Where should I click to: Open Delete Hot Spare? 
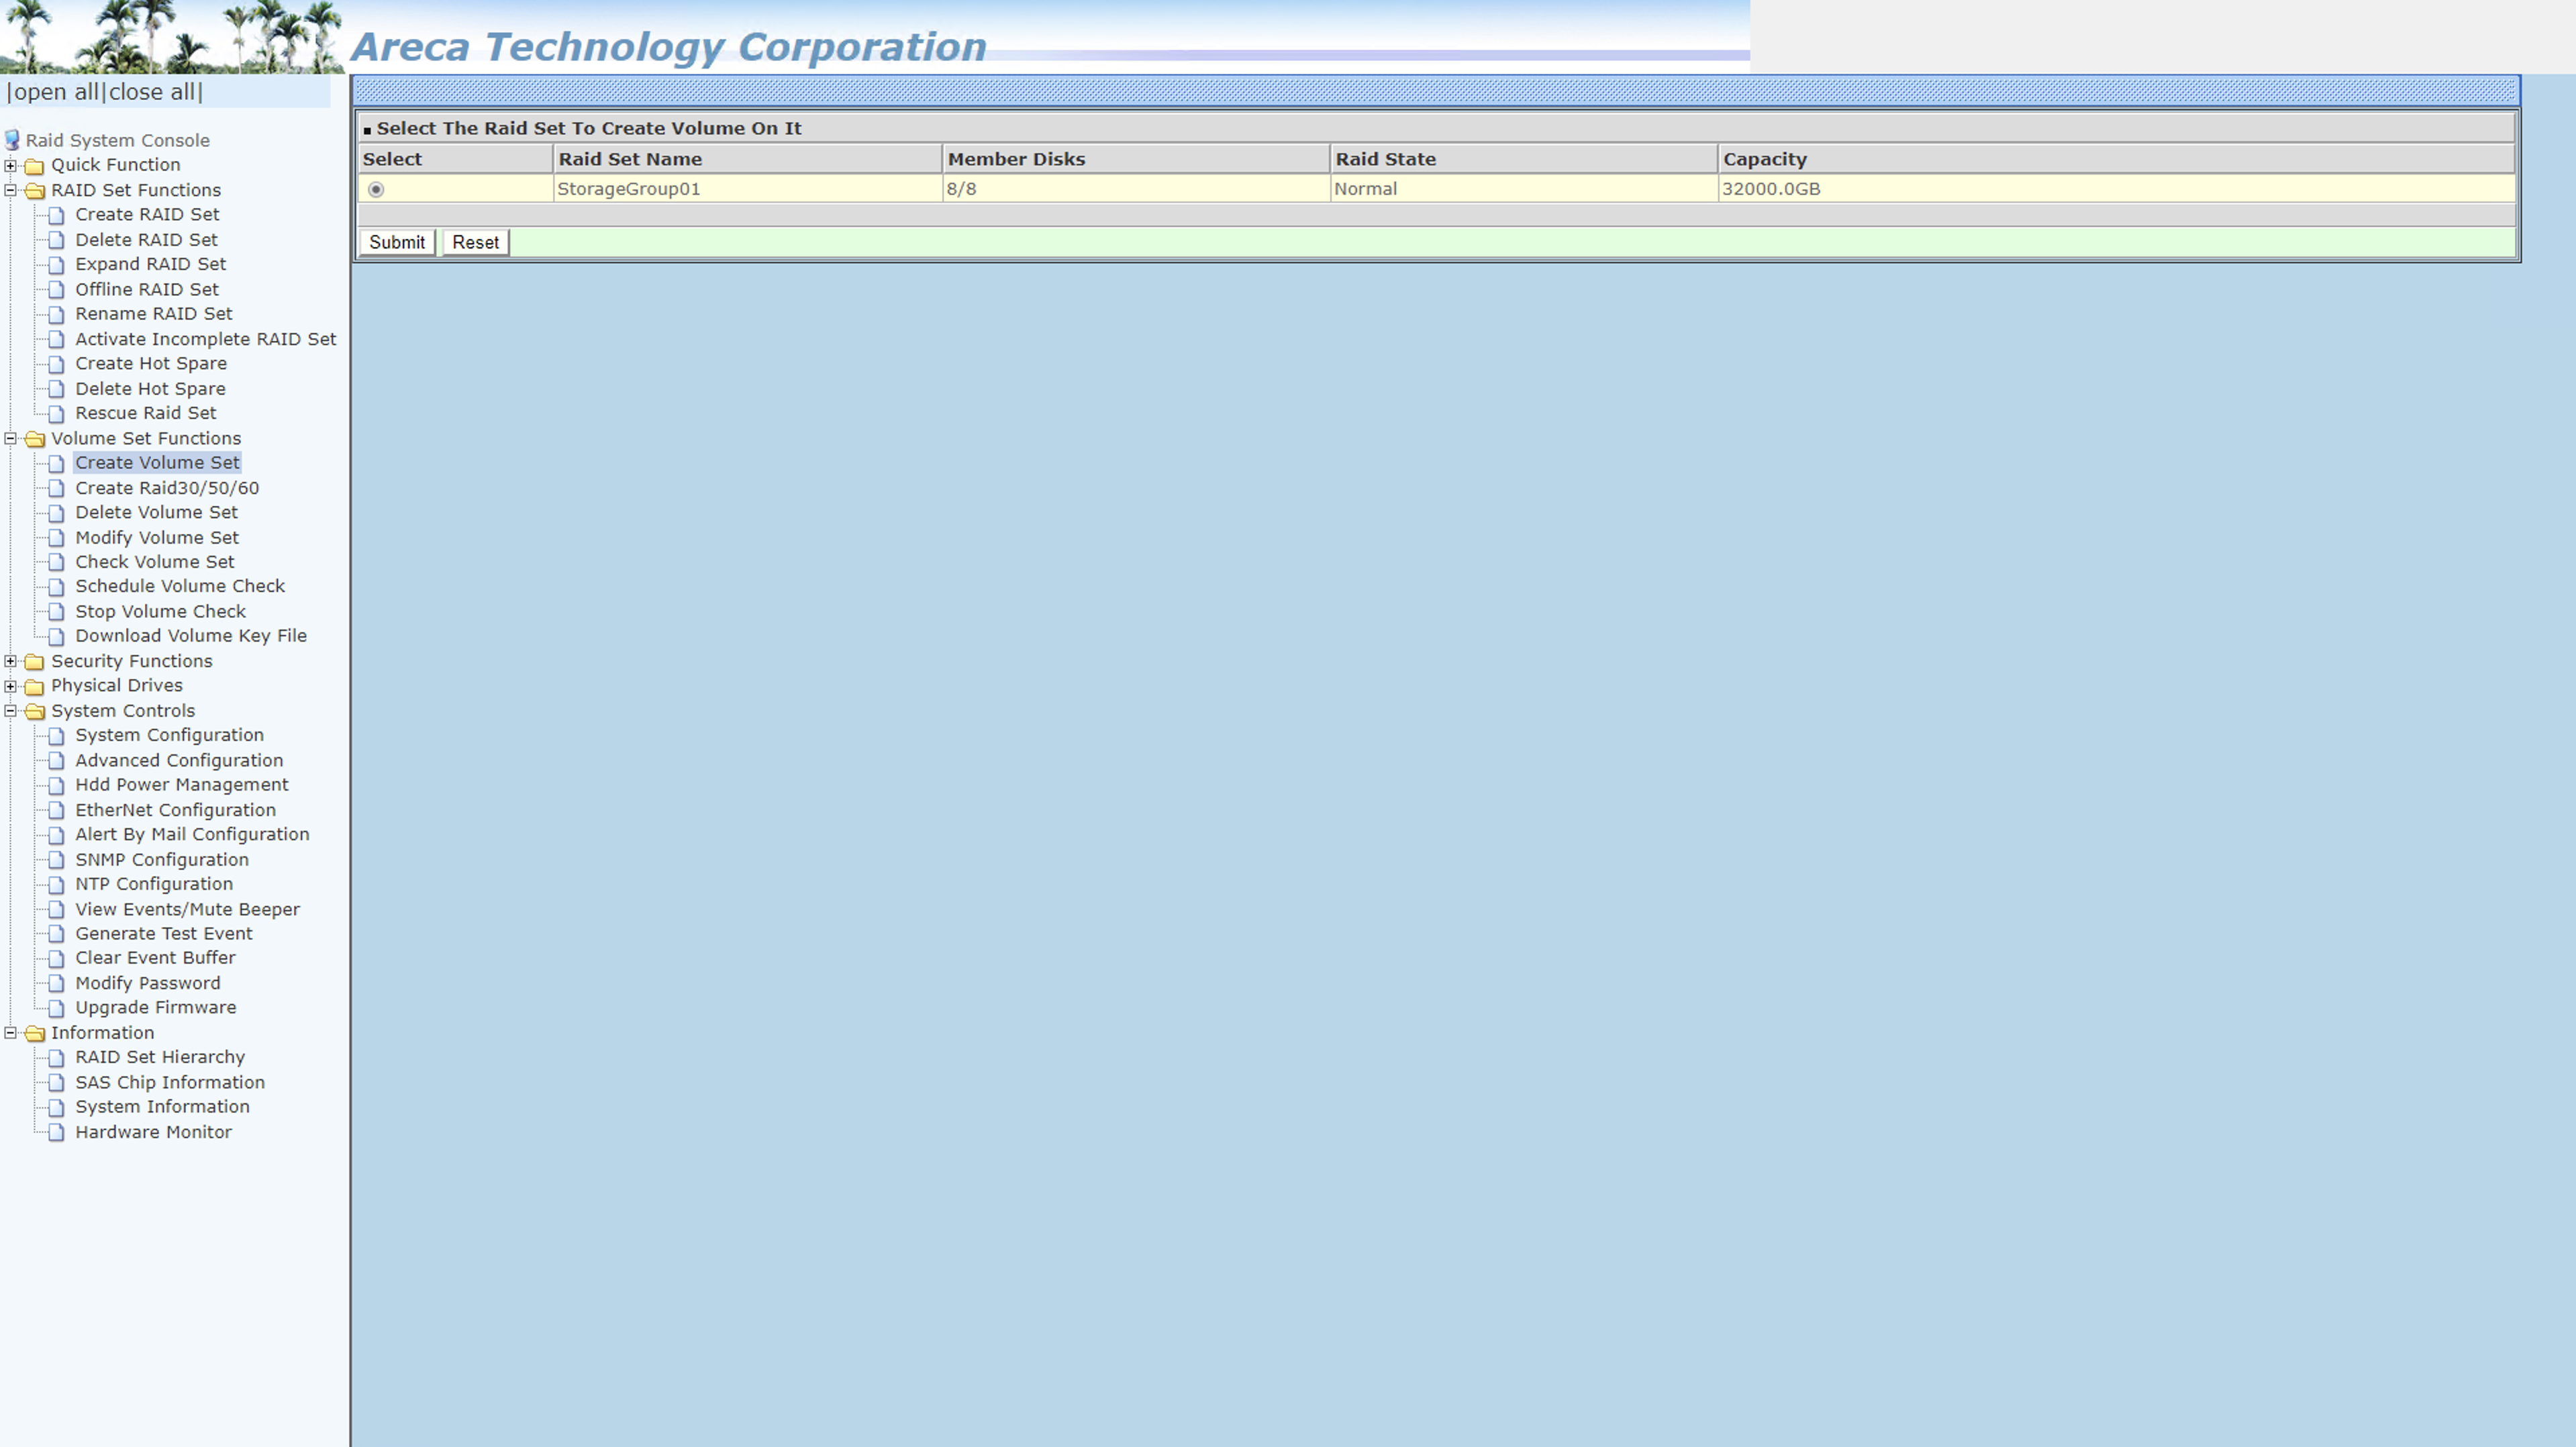click(x=151, y=389)
